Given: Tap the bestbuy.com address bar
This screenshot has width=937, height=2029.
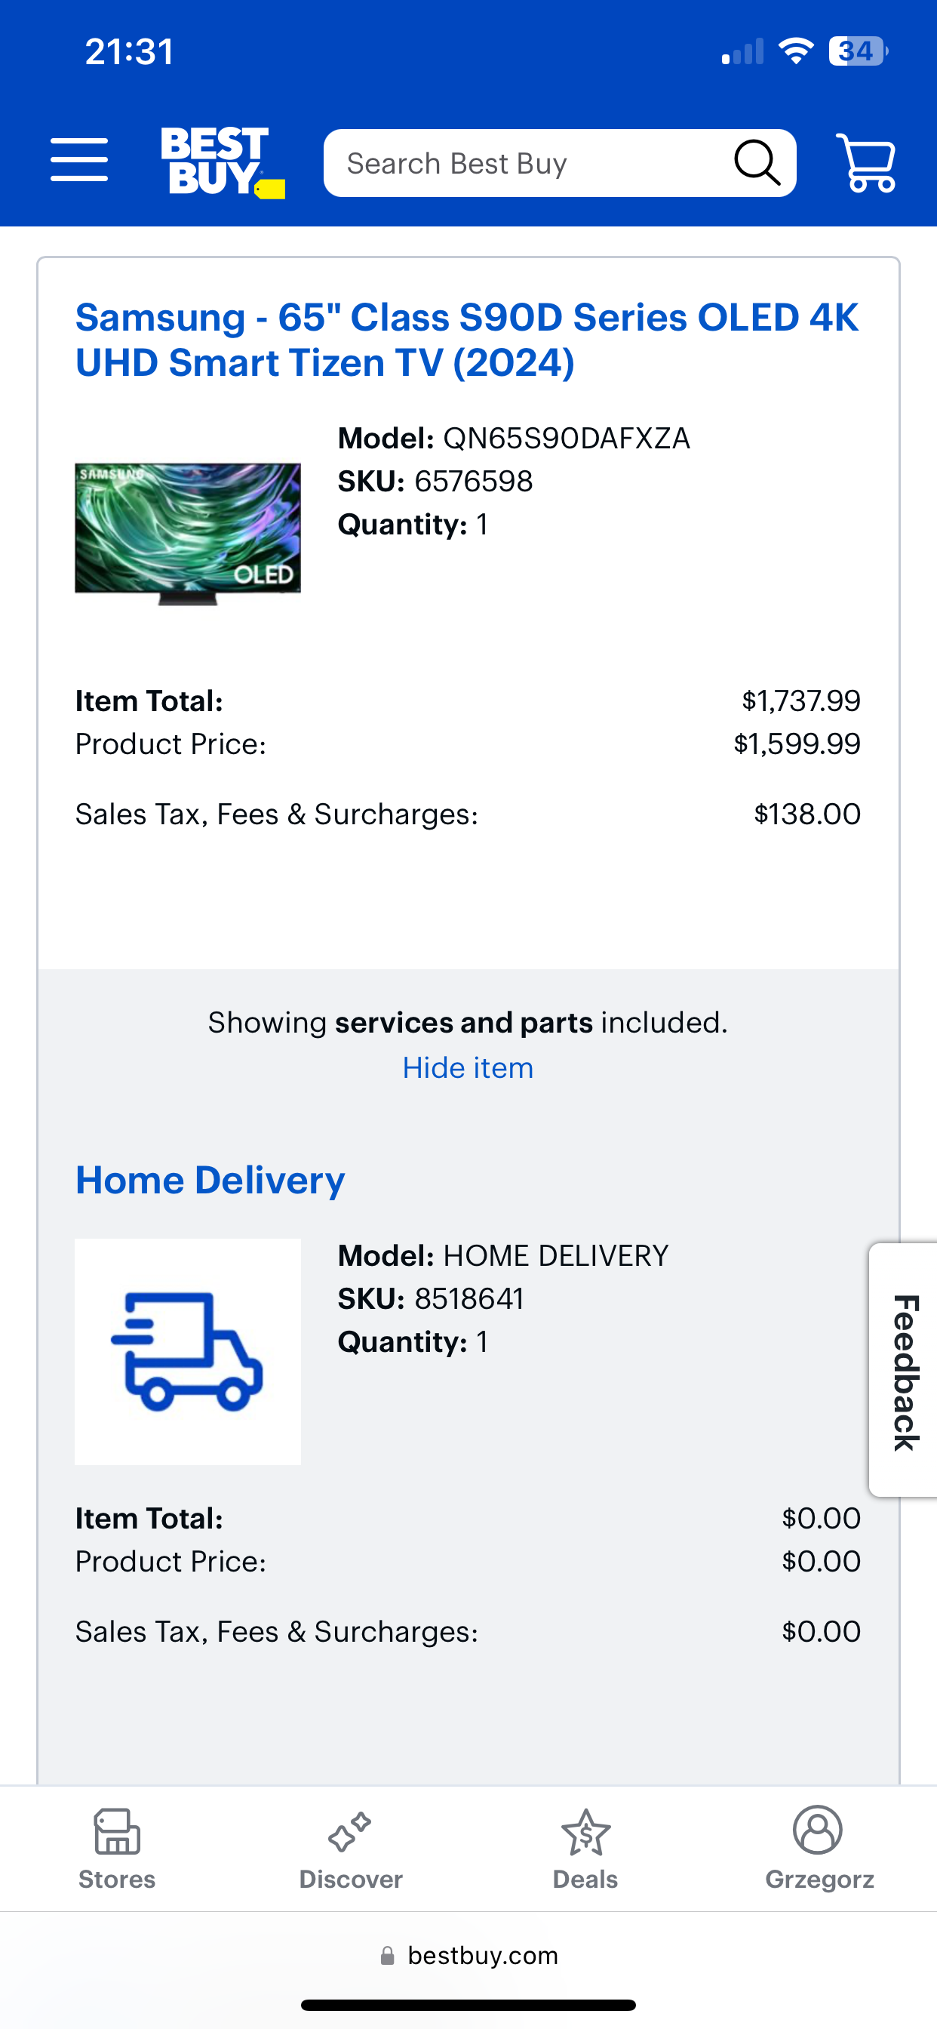Looking at the screenshot, I should [482, 1956].
